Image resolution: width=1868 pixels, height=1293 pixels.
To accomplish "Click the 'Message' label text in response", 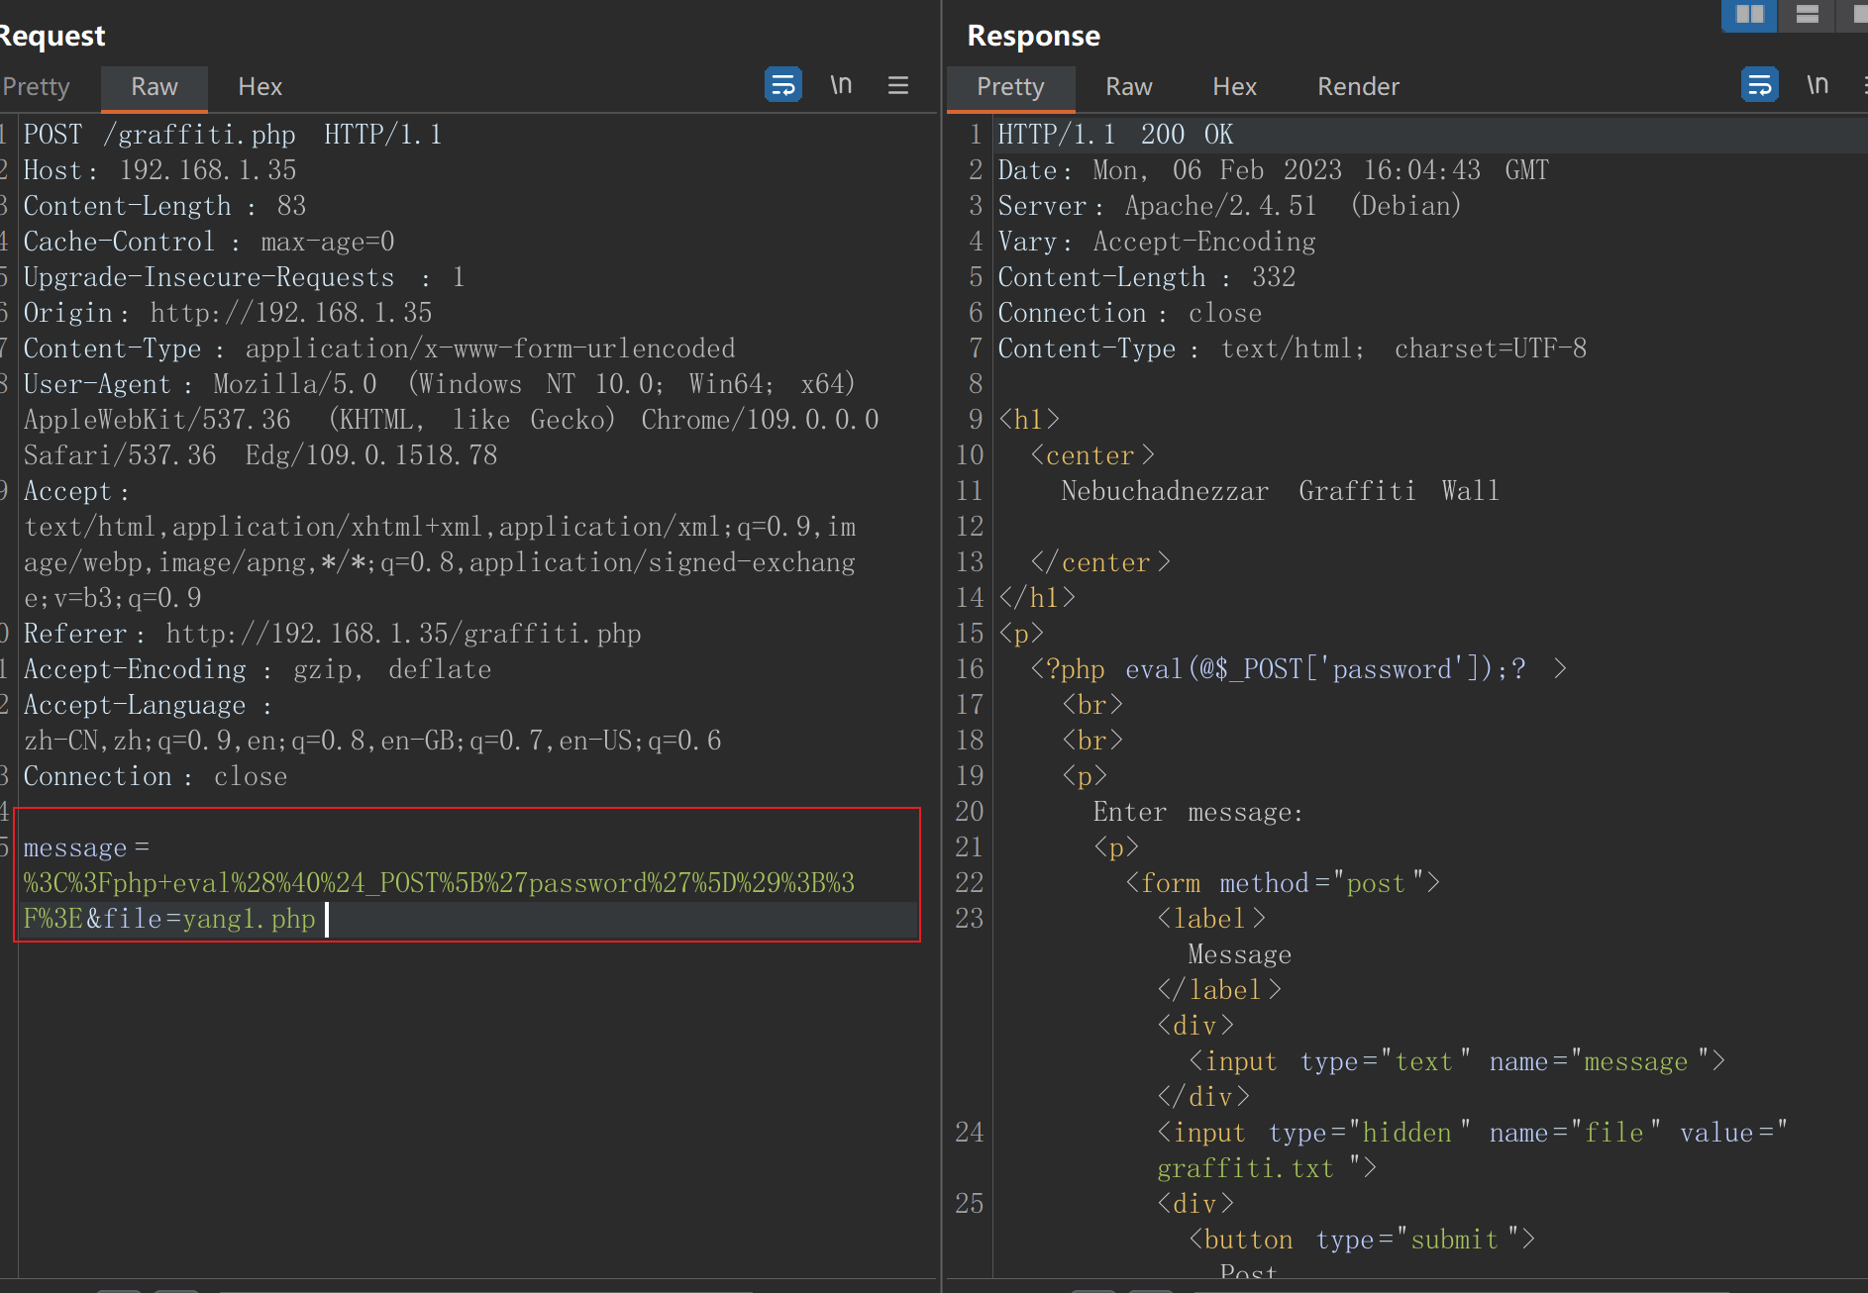I will (1240, 954).
